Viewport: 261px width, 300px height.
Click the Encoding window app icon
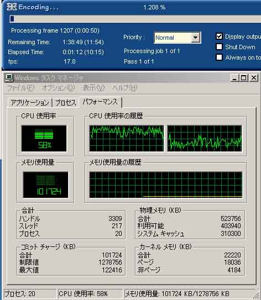point(12,7)
